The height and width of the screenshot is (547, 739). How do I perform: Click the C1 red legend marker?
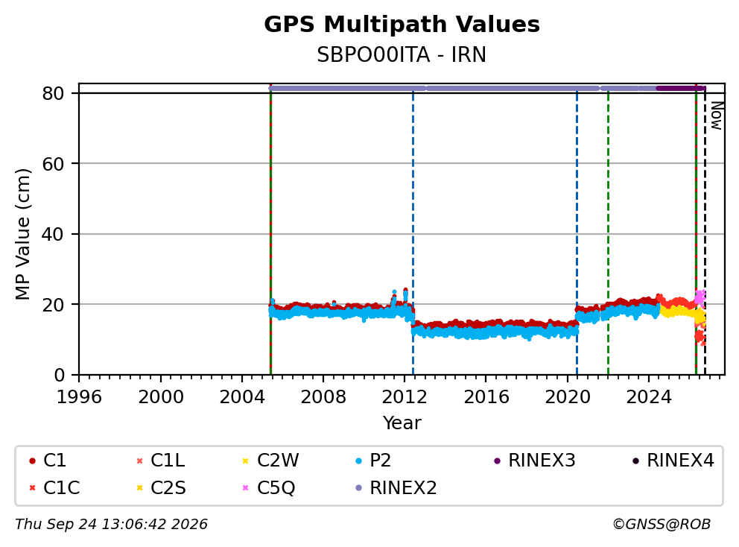click(32, 461)
